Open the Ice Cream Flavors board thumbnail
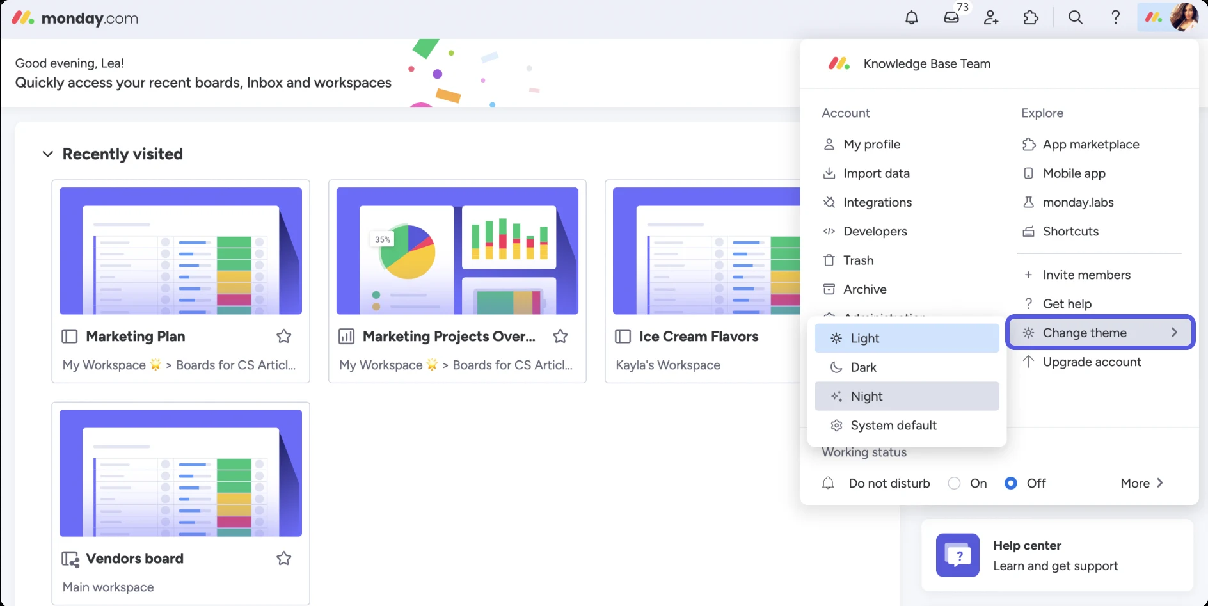Image resolution: width=1208 pixels, height=606 pixels. coord(706,251)
